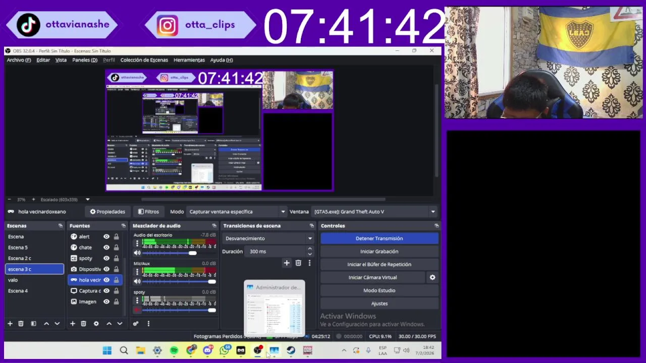
Task: Move selected scene down in Escenas list
Action: tap(57, 324)
